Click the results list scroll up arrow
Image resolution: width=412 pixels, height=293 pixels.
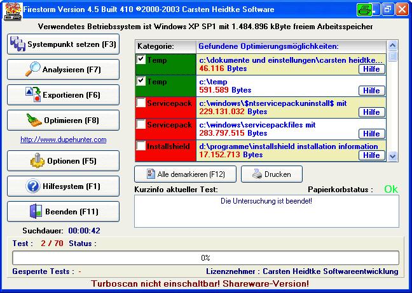(x=392, y=45)
